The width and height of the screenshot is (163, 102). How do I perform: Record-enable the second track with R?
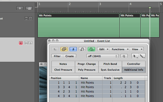[21, 43]
